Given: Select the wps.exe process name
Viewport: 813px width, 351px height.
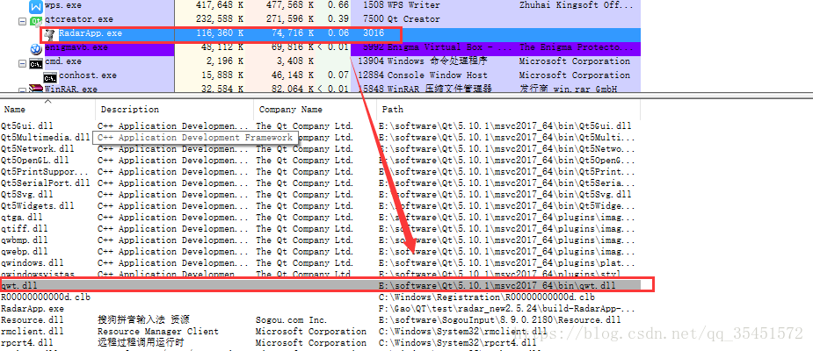Looking at the screenshot, I should (62, 5).
